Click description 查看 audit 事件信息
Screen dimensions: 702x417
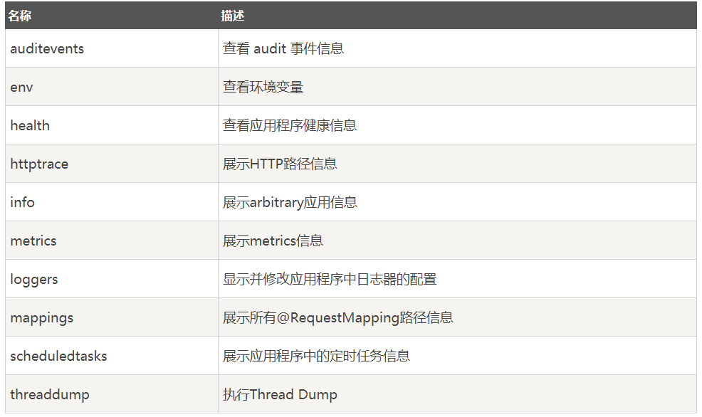coord(283,48)
